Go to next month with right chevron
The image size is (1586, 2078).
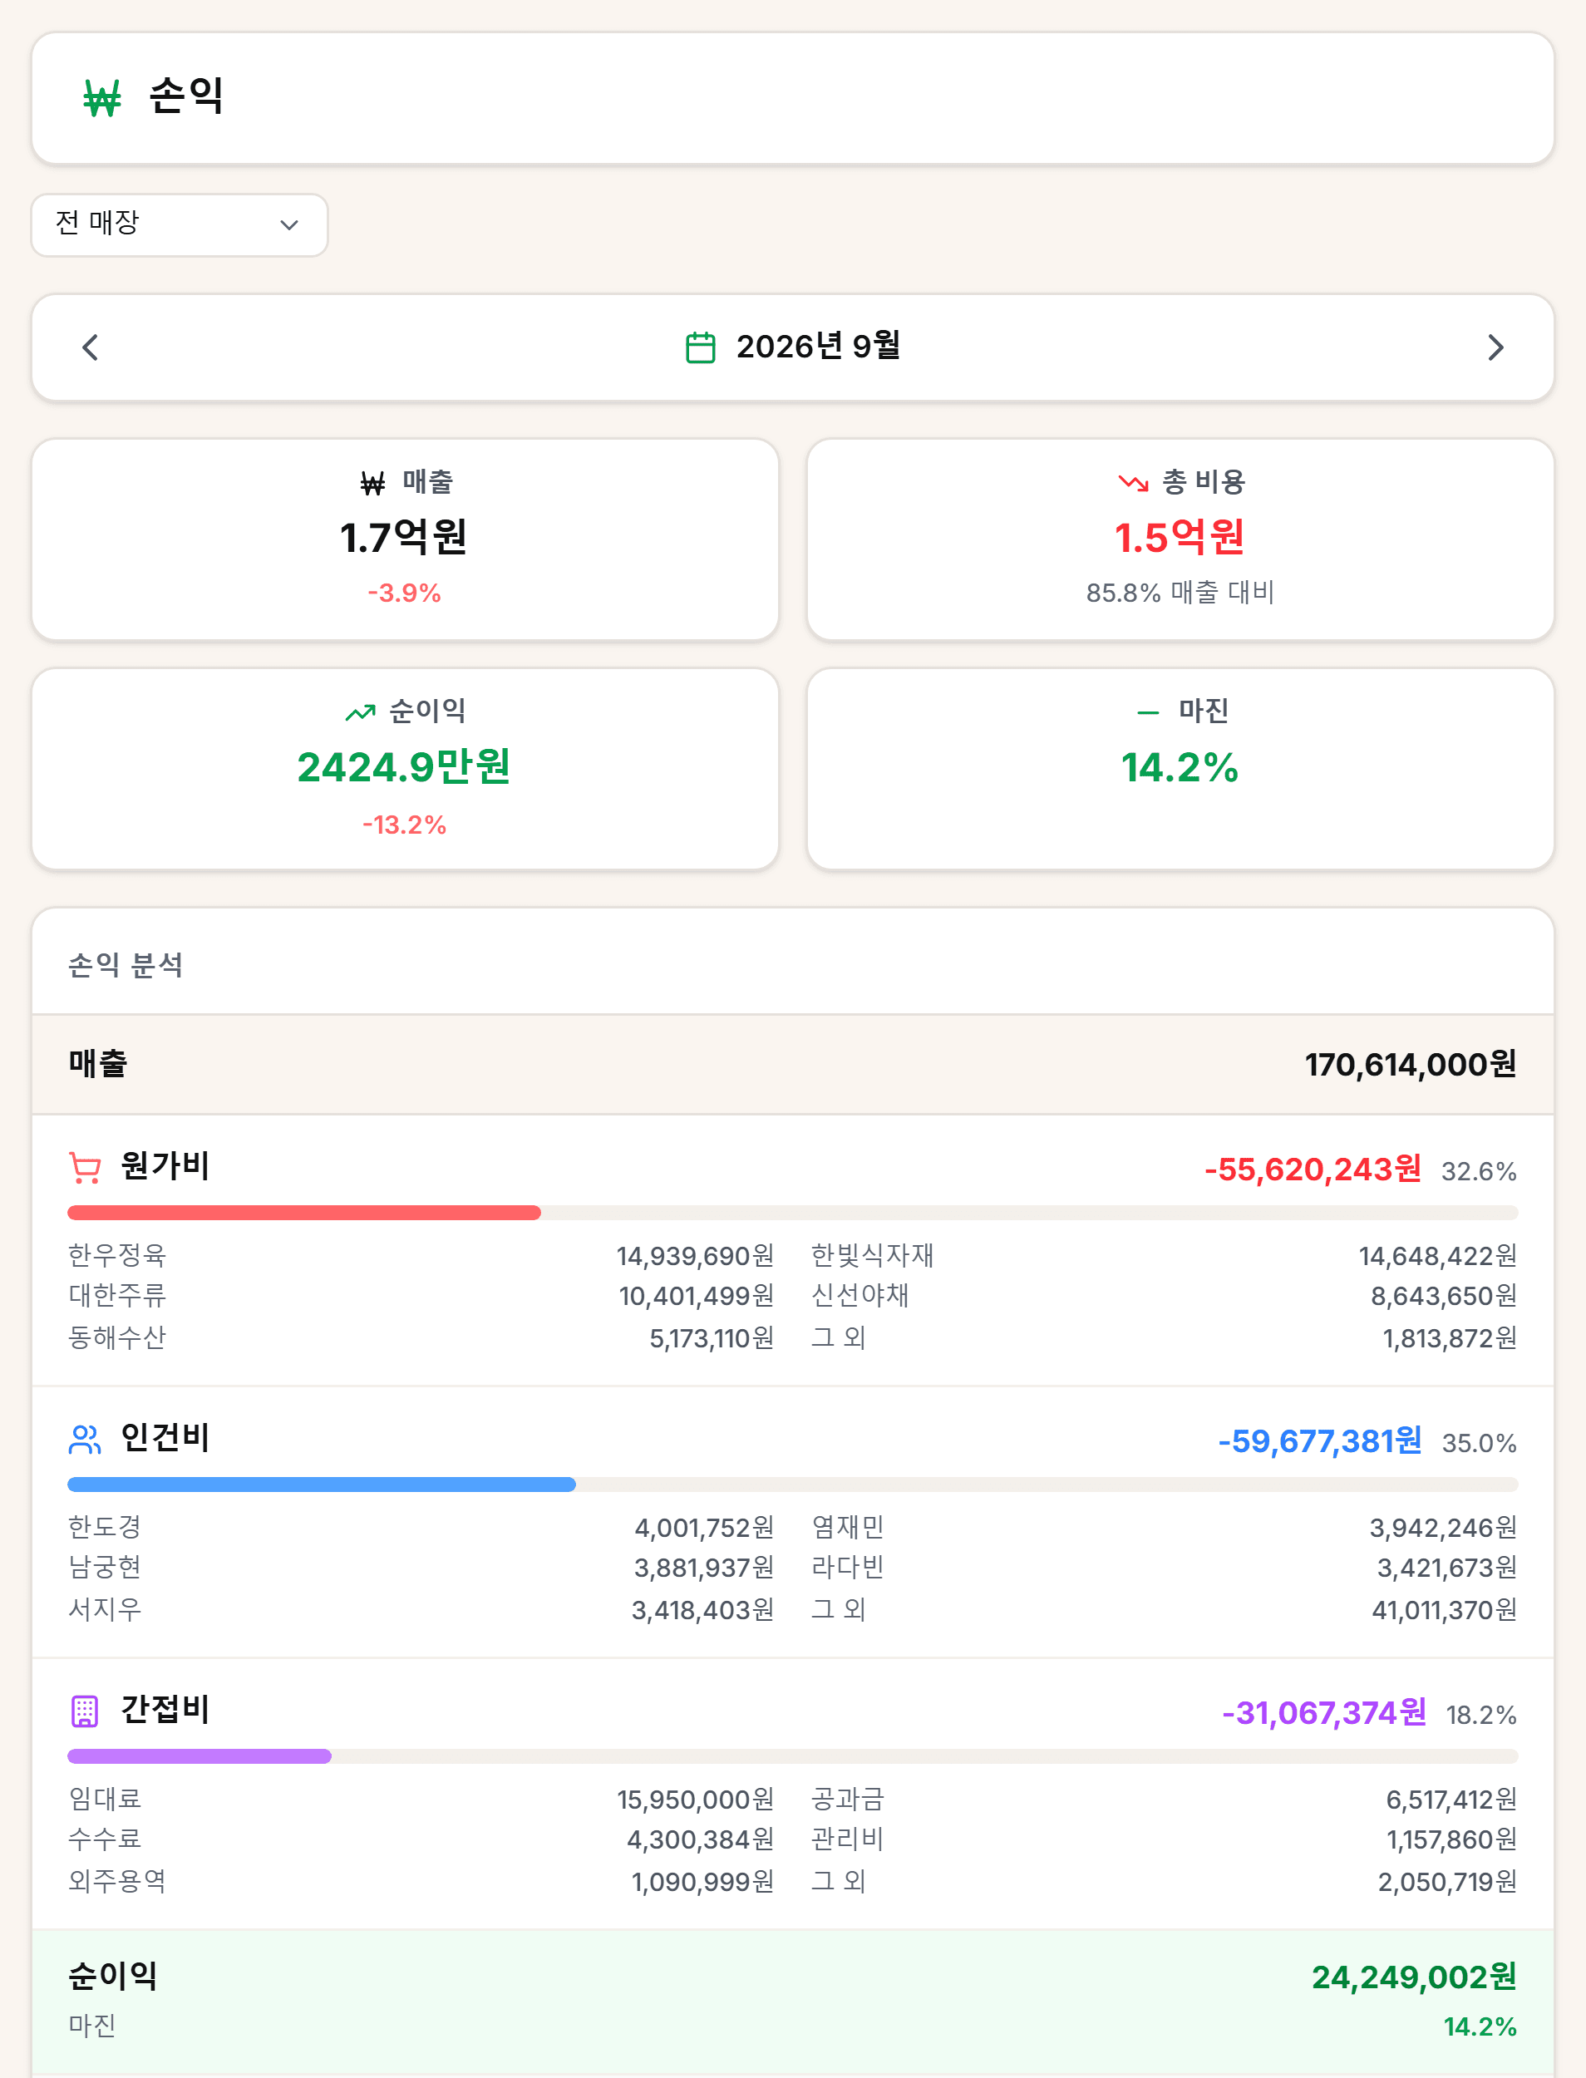[x=1495, y=347]
